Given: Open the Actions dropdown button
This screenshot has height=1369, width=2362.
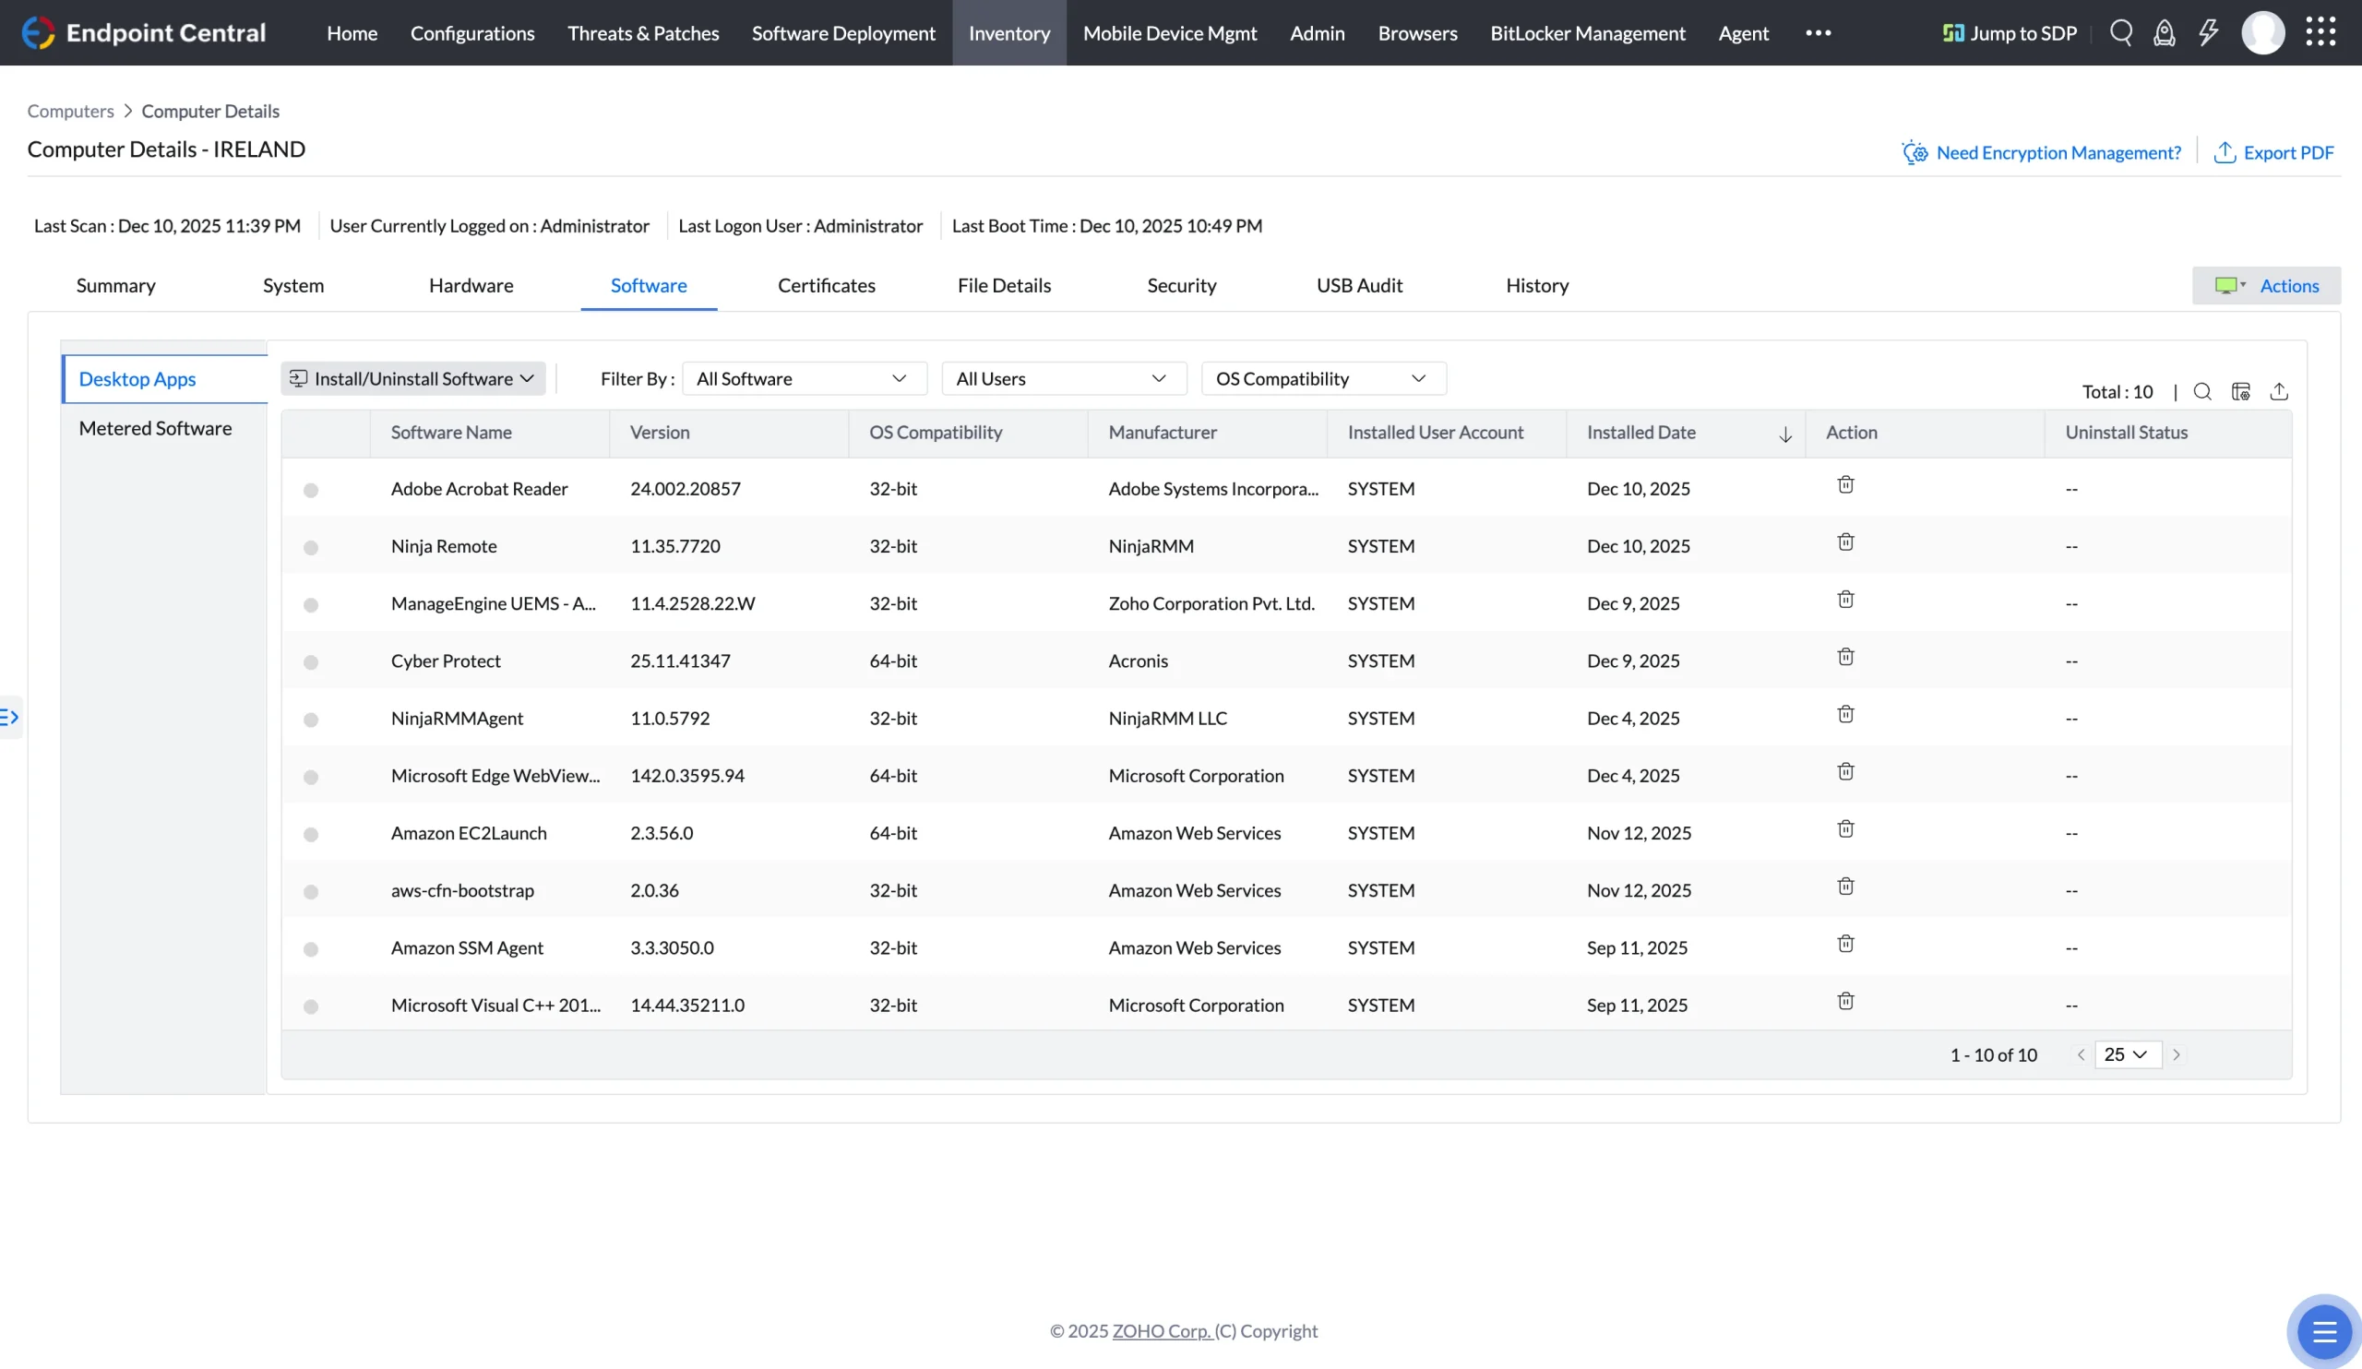Looking at the screenshot, I should point(2265,286).
